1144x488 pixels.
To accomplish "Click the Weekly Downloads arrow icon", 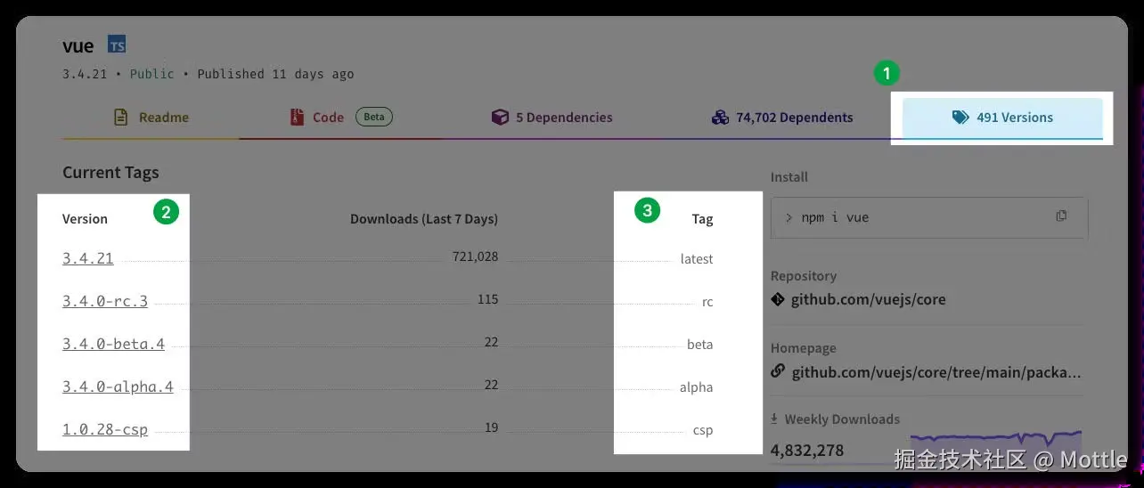I will [x=776, y=419].
